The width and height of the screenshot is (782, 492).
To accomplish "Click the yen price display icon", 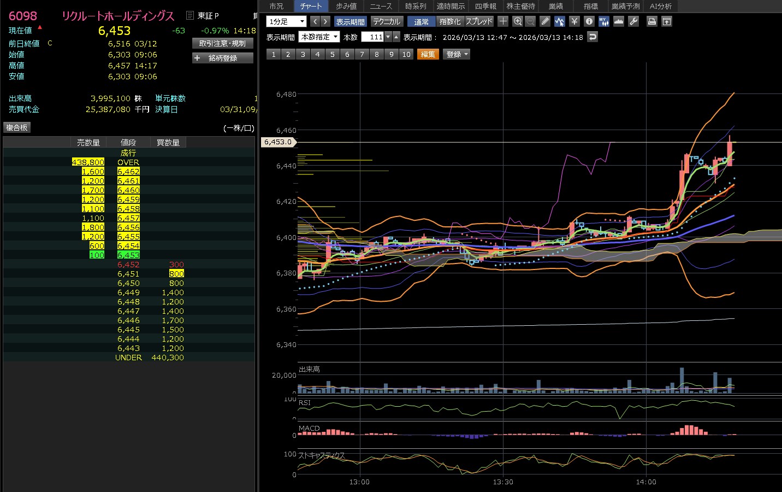I will [x=574, y=21].
